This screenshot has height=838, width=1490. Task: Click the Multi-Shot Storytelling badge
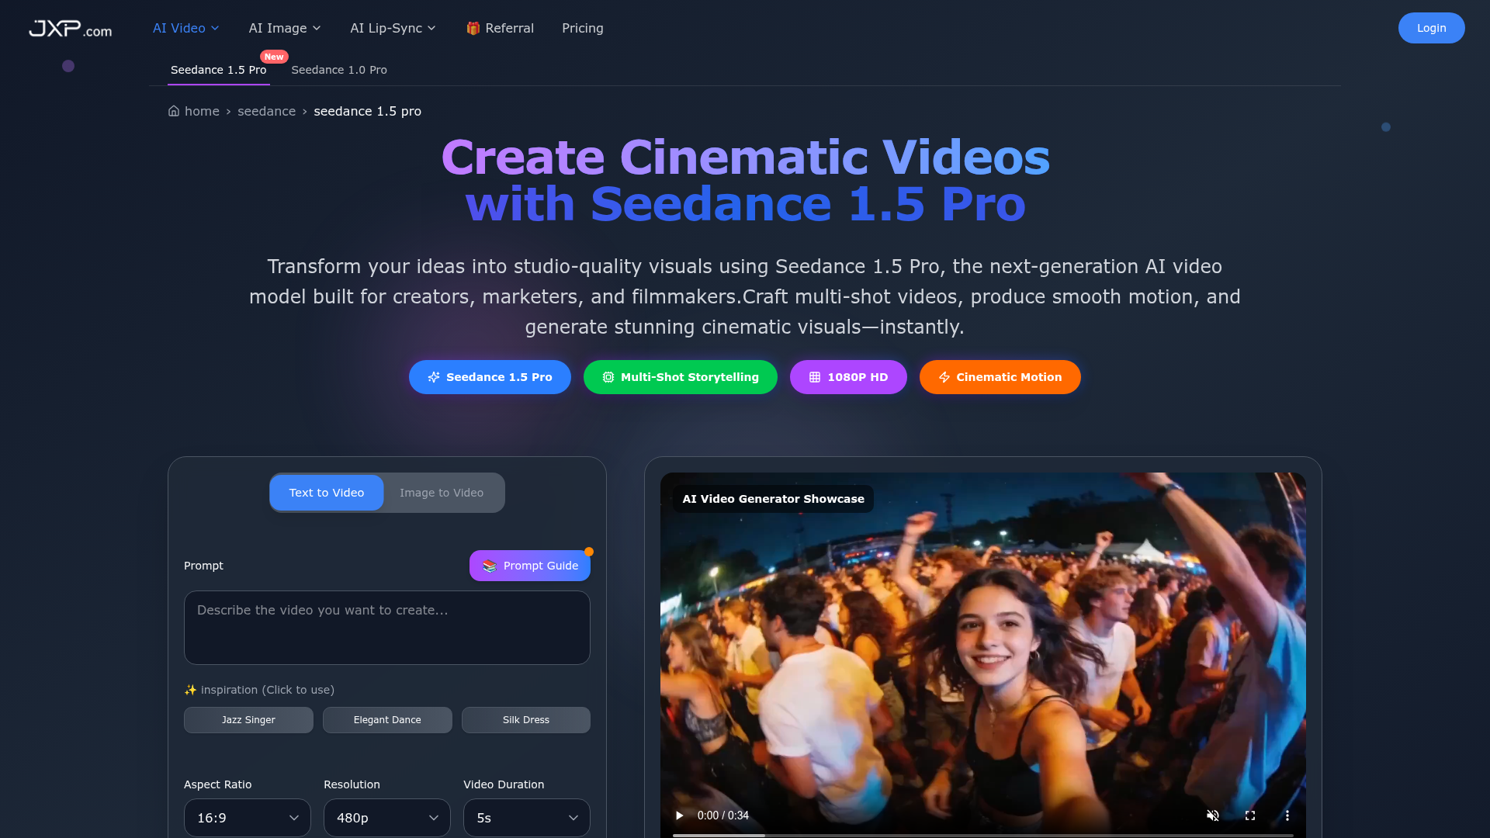(x=681, y=377)
